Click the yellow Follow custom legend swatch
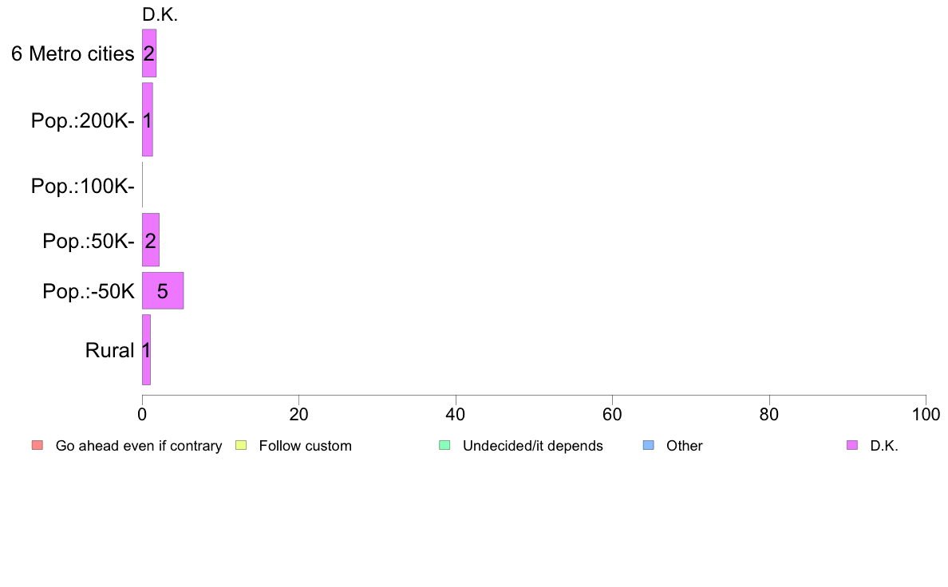948x587 pixels. 241,446
